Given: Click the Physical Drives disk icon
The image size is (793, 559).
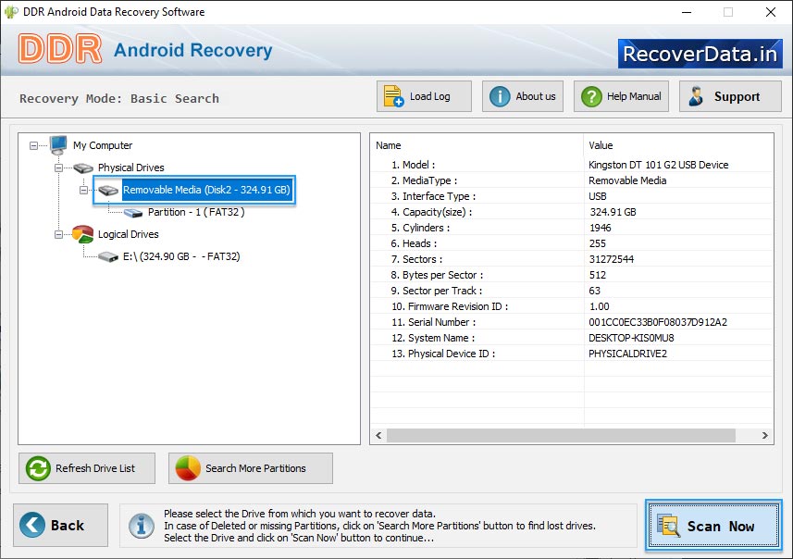Looking at the screenshot, I should coord(83,168).
